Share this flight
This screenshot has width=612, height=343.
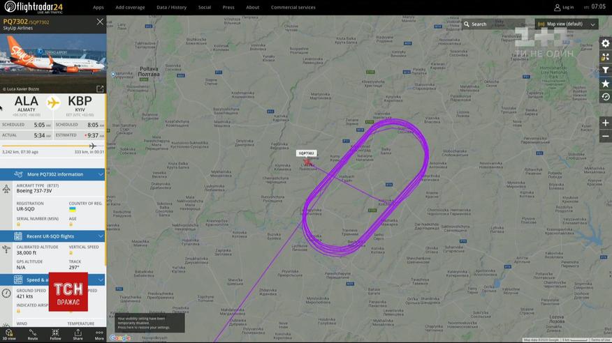click(x=78, y=335)
